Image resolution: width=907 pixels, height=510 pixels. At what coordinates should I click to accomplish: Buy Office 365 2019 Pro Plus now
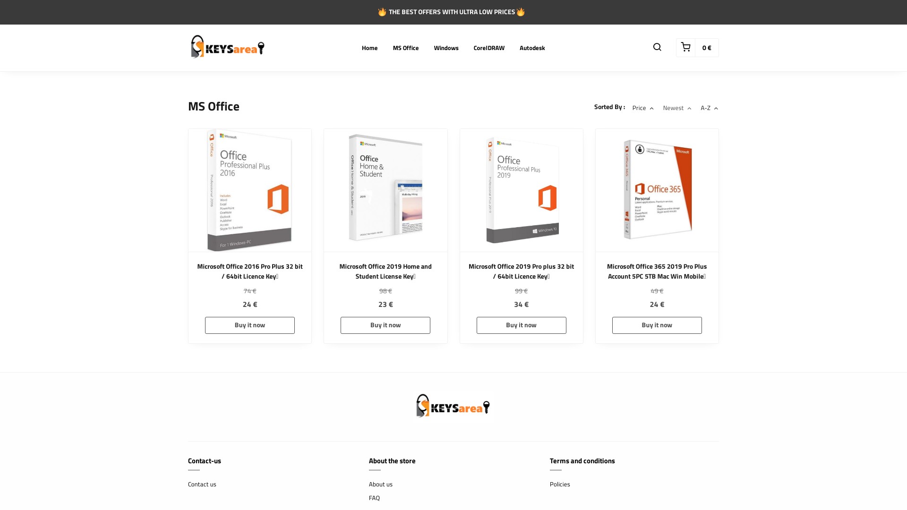pos(657,325)
